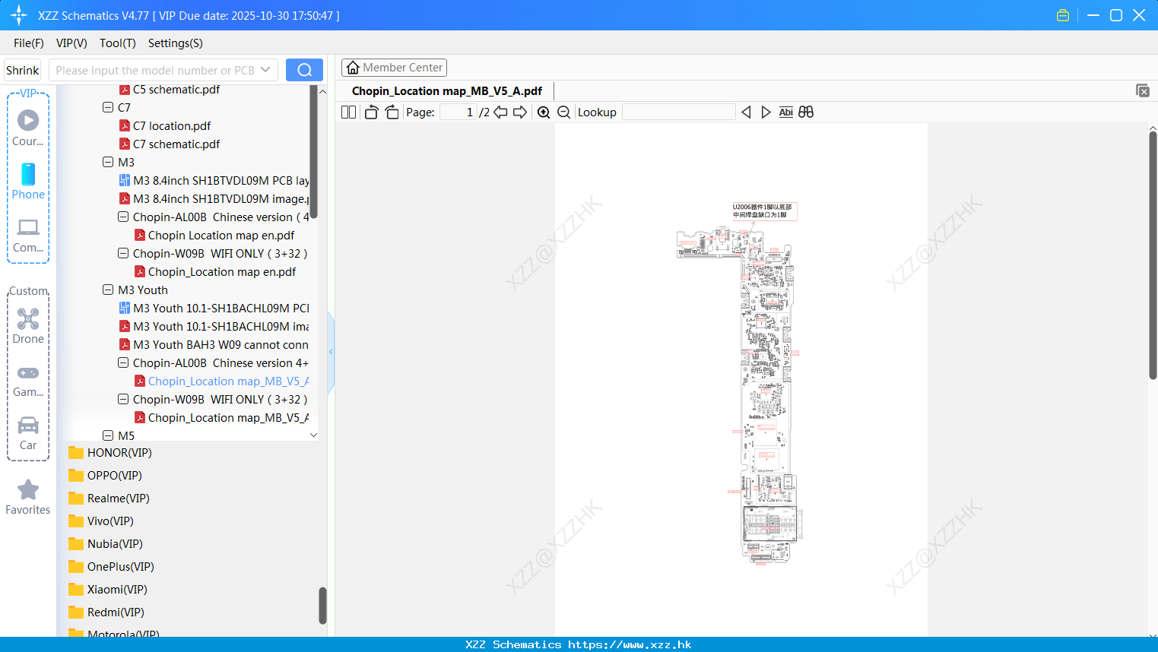Open the VIP(V) menu
The image size is (1158, 652).
point(71,43)
